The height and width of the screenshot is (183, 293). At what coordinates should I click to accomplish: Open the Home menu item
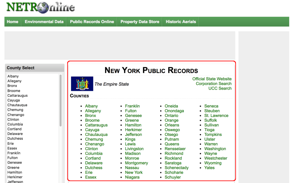click(x=12, y=22)
